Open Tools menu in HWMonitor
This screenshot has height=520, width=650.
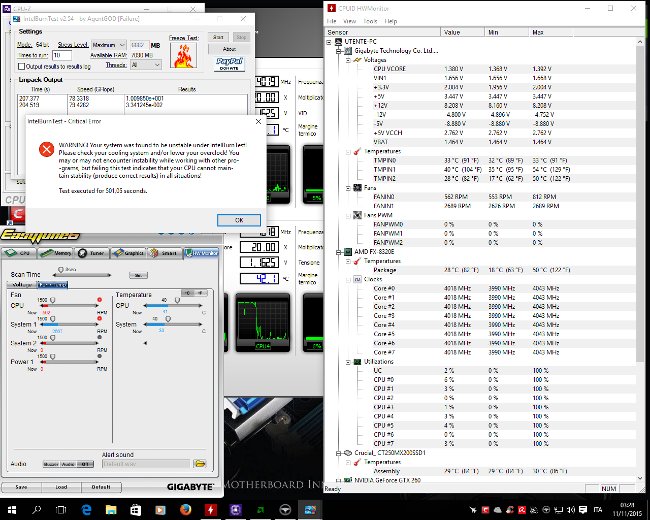click(370, 21)
